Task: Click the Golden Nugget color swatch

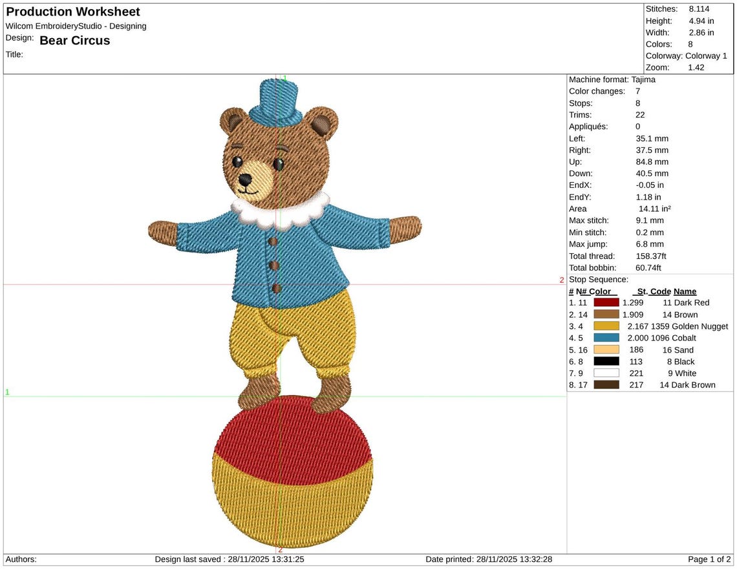Action: [606, 326]
